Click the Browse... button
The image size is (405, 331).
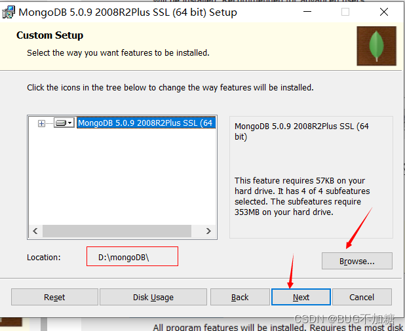point(357,261)
